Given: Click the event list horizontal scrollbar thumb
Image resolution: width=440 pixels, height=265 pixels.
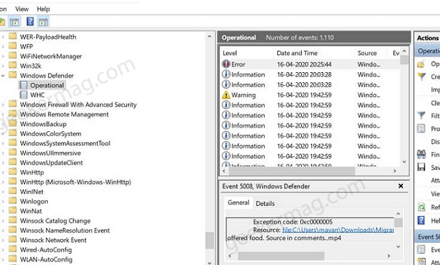Looking at the screenshot, I should pos(292,171).
